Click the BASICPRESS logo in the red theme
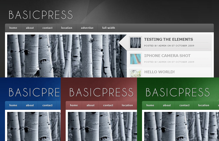Screen dimensions: 219x141 101,92
